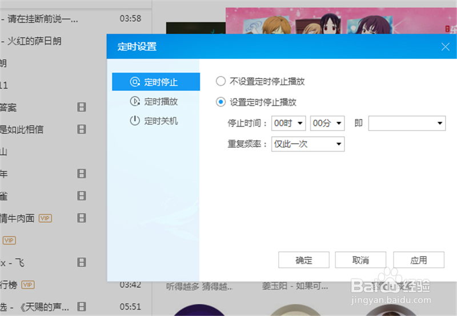
Task: Click the timed-play icon in sidebar
Action: (x=135, y=101)
